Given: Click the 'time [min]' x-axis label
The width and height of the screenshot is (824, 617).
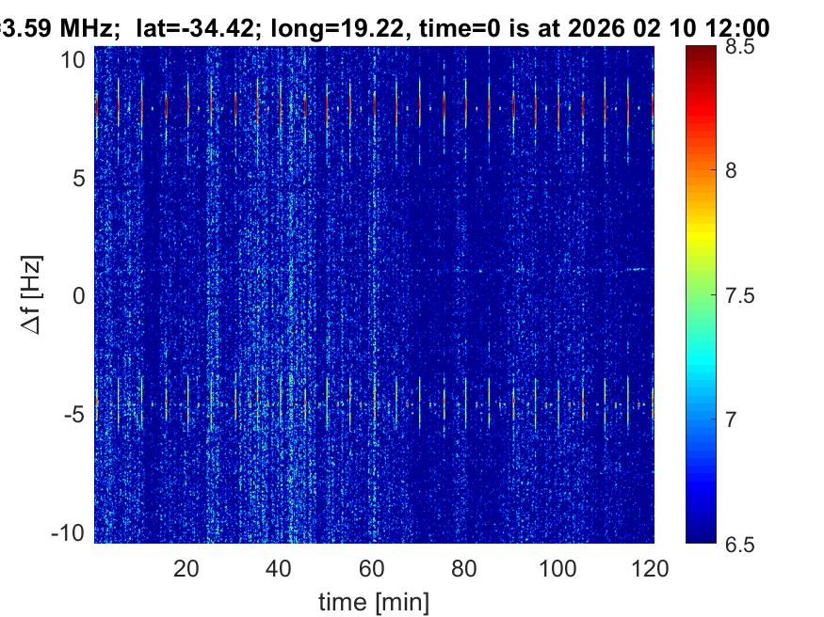Looking at the screenshot, I should 374,599.
